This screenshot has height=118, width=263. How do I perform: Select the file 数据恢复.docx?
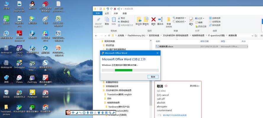[201, 47]
